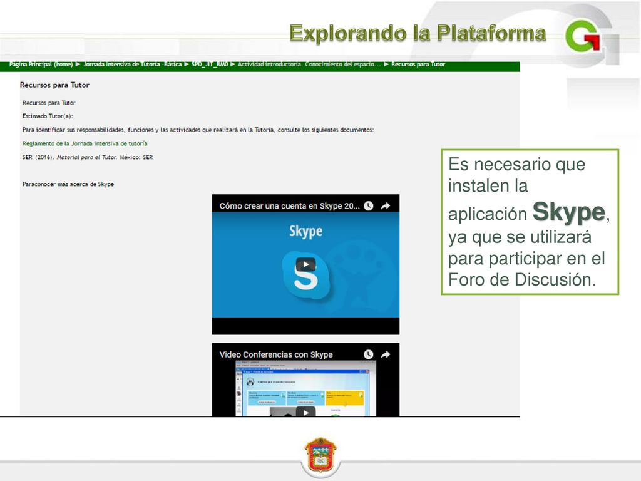Go to Jornada Intensiva de Tutoría -Básica breadcrumb
The image size is (641, 481).
point(132,65)
